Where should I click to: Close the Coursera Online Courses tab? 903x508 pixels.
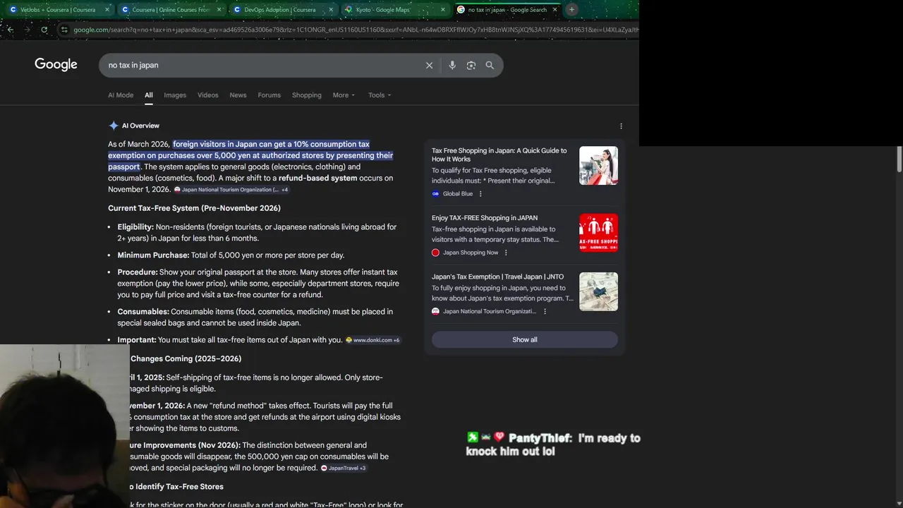click(x=219, y=10)
